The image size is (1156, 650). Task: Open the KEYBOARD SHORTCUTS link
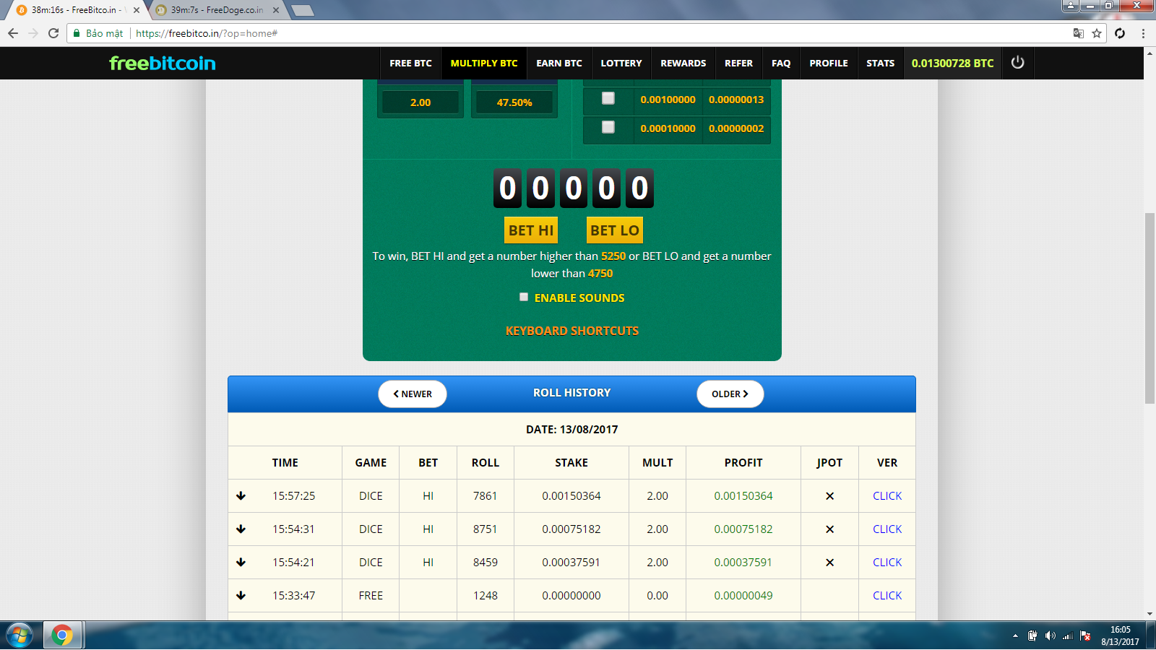(x=572, y=331)
